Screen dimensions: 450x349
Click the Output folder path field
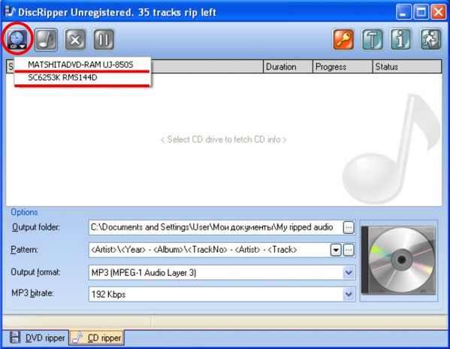tap(216, 227)
